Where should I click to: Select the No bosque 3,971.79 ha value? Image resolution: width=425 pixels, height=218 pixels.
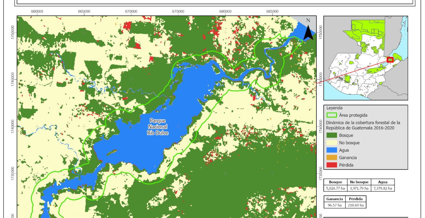click(x=359, y=188)
